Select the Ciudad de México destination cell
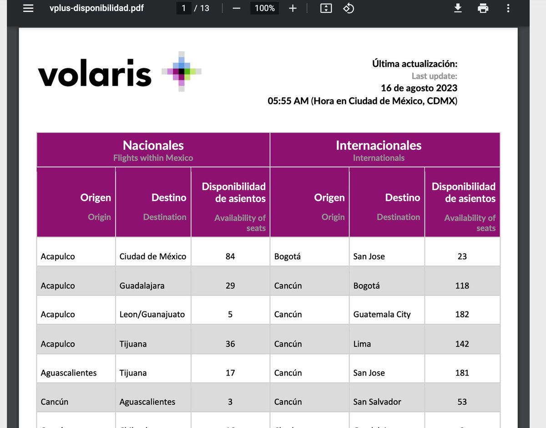546x428 pixels. click(153, 252)
